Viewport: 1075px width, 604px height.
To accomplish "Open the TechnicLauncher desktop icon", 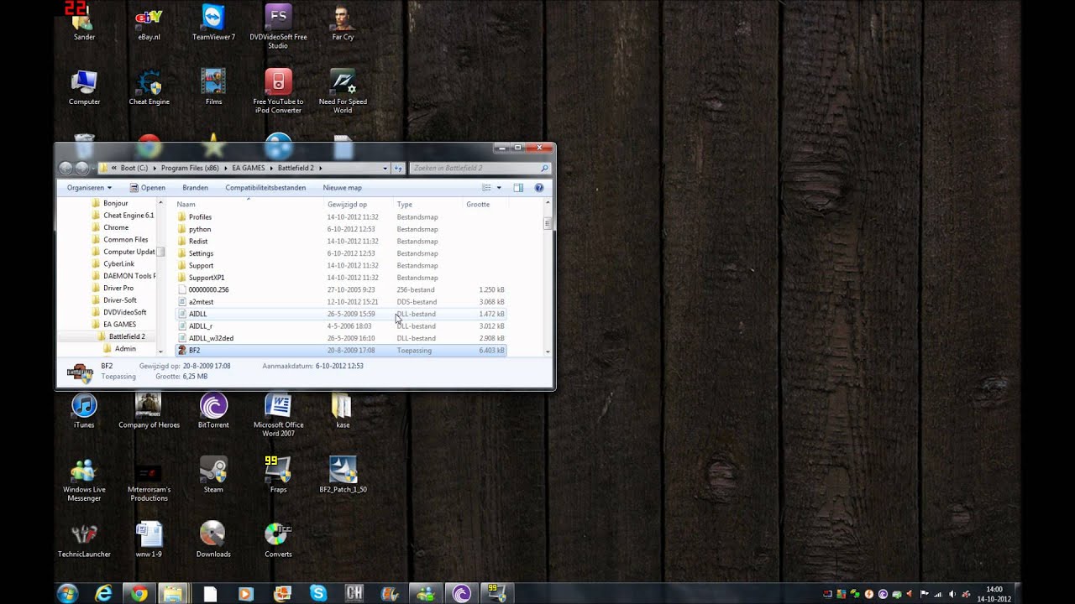I will coord(84,539).
